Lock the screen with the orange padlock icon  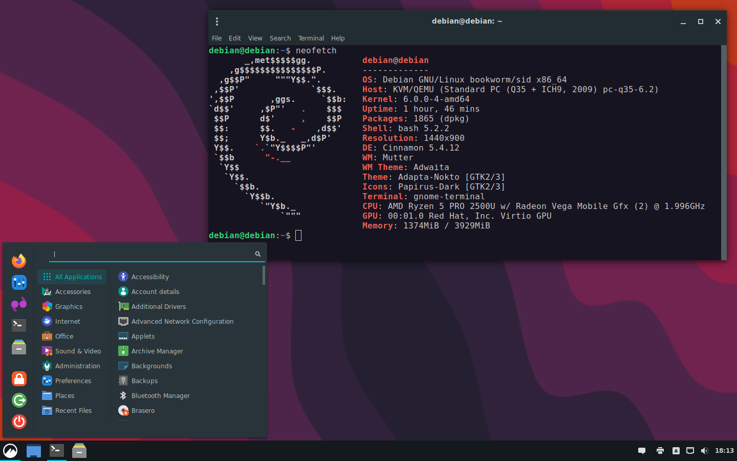click(19, 379)
